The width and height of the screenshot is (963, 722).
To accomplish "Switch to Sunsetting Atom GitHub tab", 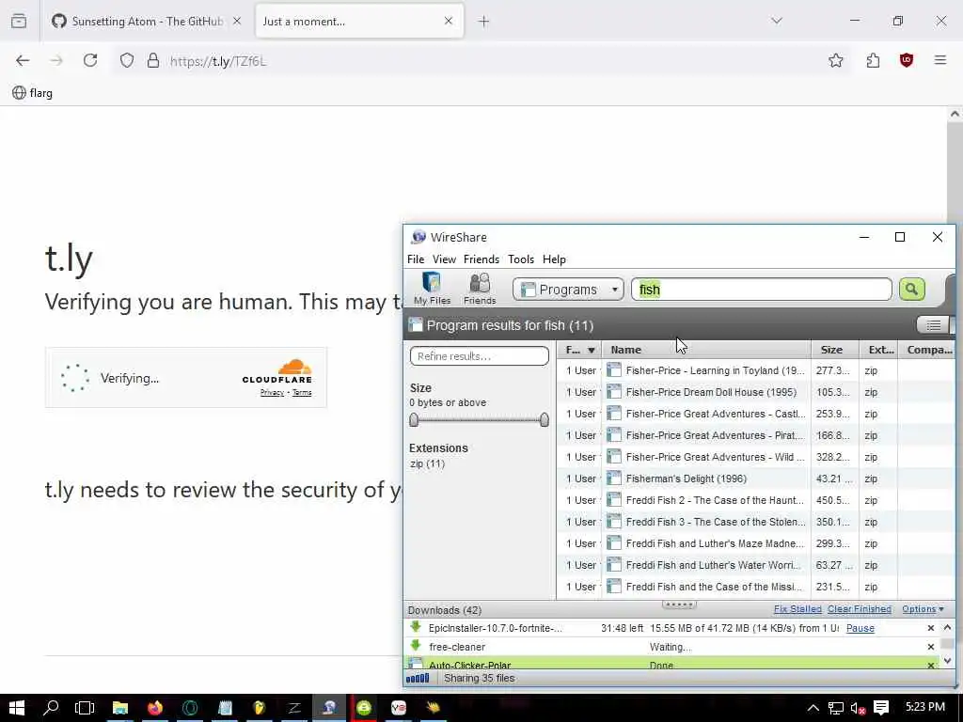I will (146, 21).
